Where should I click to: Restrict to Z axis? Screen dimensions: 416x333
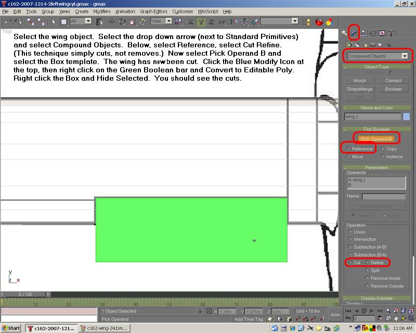211,22
